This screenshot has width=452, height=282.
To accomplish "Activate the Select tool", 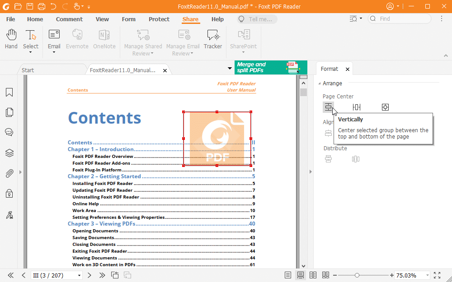I will 30,40.
